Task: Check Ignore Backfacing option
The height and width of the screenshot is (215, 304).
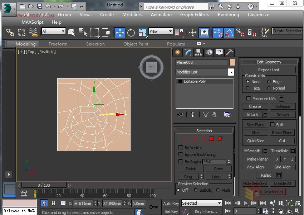Action: click(181, 154)
